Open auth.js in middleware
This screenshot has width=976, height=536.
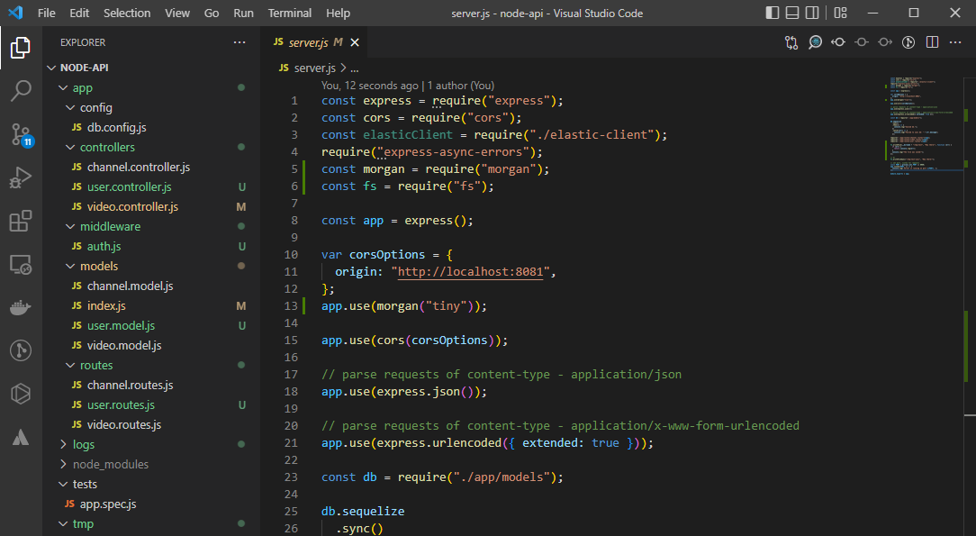pyautogui.click(x=104, y=247)
